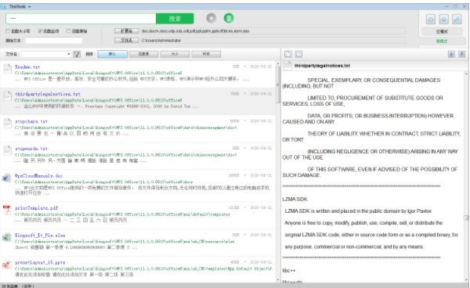Viewport: 470px width, 288px height.
Task: Click the exclude text input field
Action: coord(53,41)
